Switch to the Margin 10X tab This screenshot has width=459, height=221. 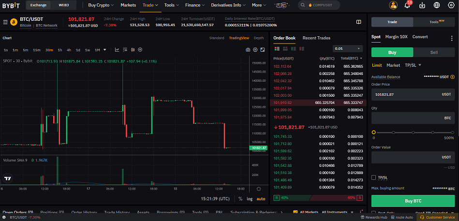pyautogui.click(x=396, y=37)
